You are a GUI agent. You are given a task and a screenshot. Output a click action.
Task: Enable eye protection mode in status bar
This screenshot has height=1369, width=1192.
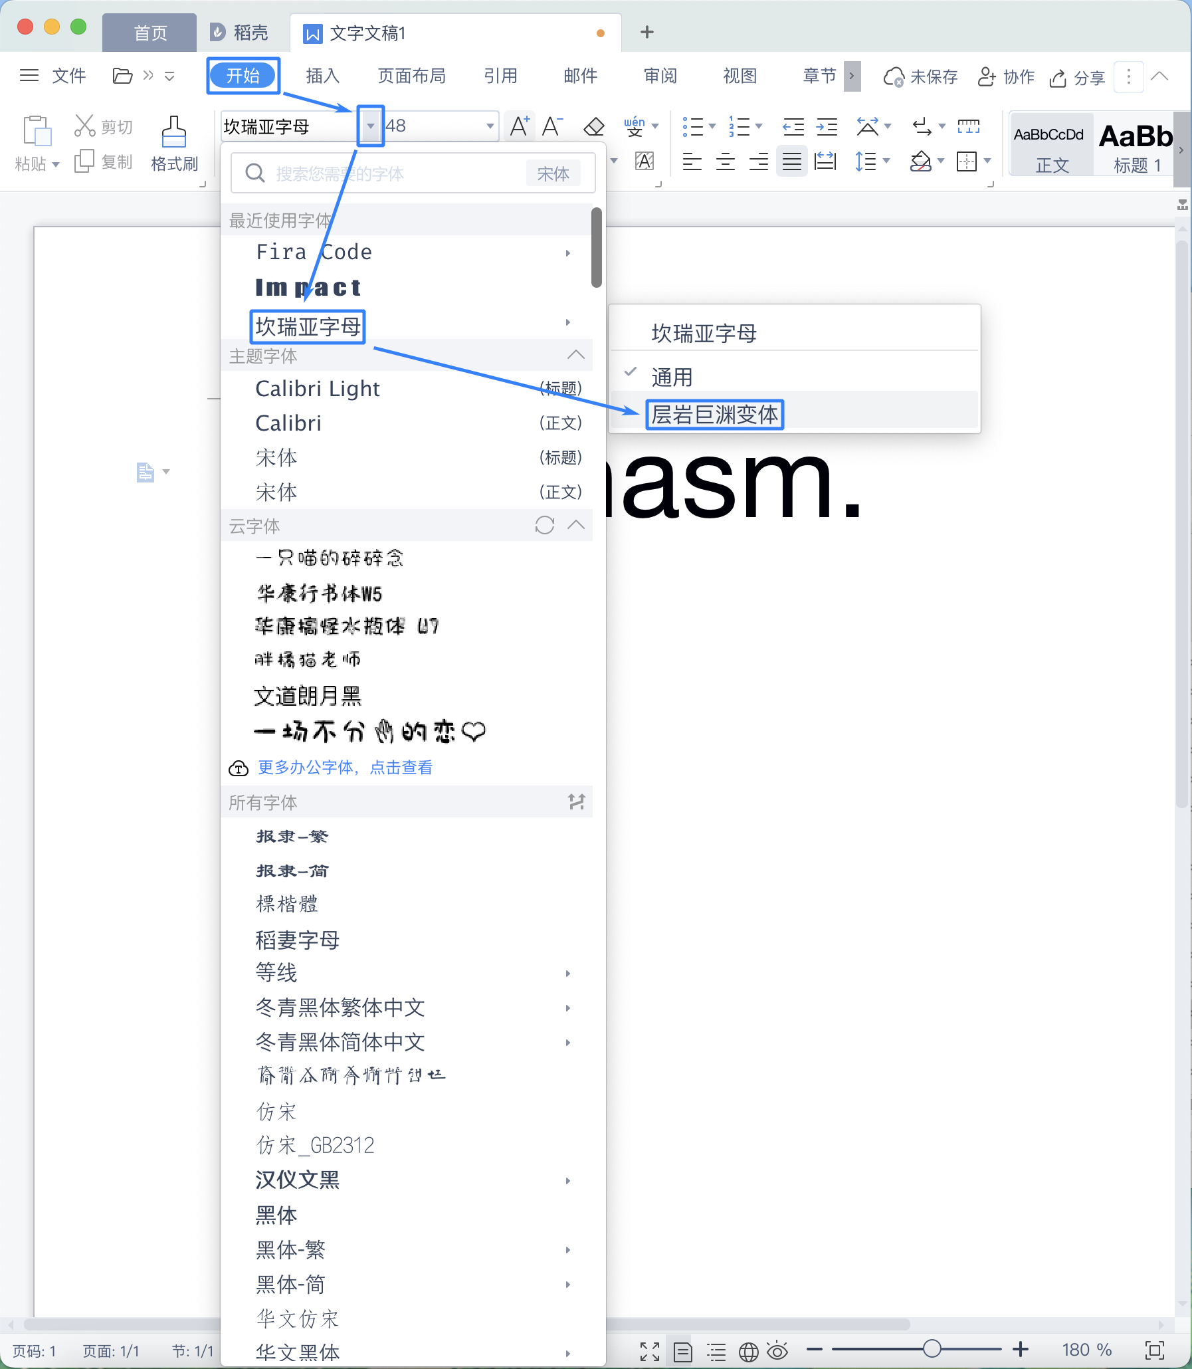pyautogui.click(x=778, y=1351)
